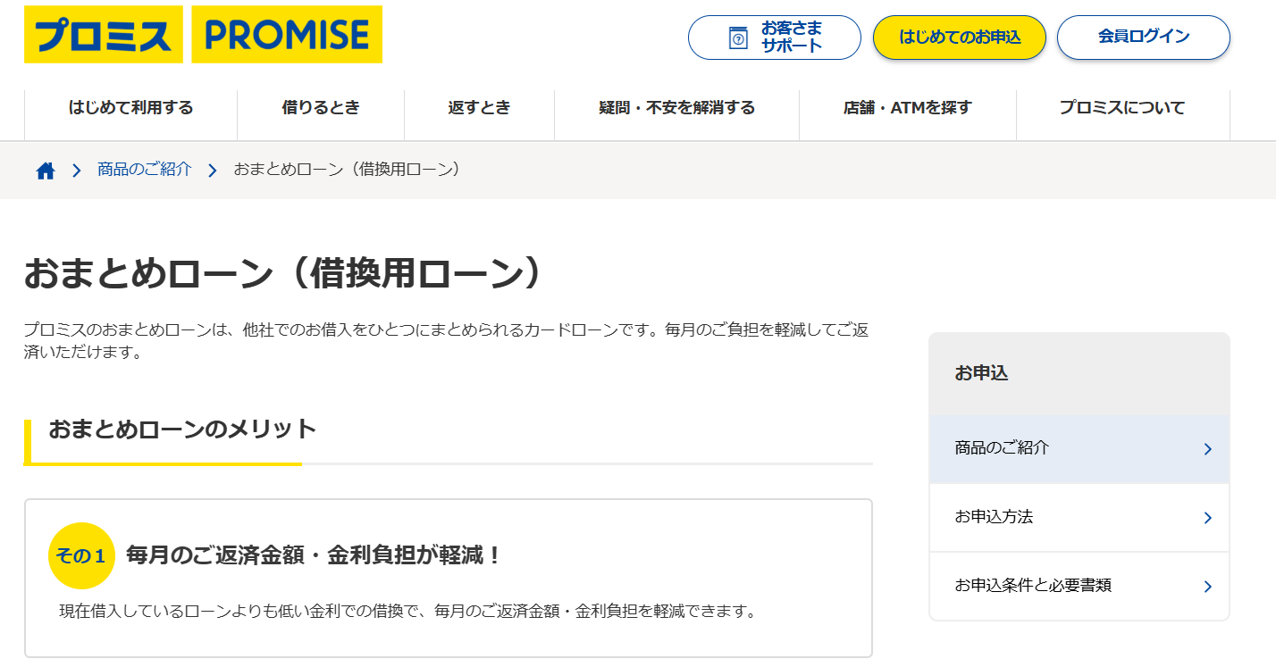Click the chevron next to お申込条件と必要書類
The height and width of the screenshot is (667, 1276).
(x=1207, y=587)
